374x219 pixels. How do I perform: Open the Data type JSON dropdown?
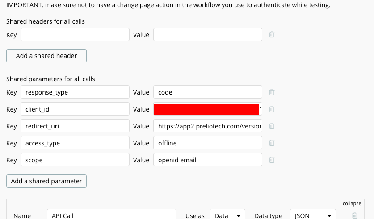click(313, 215)
